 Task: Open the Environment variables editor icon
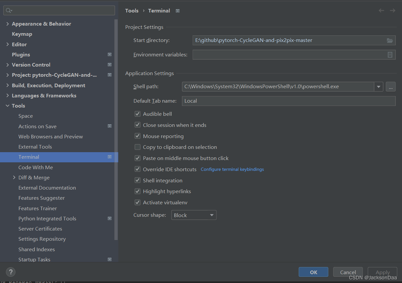390,55
